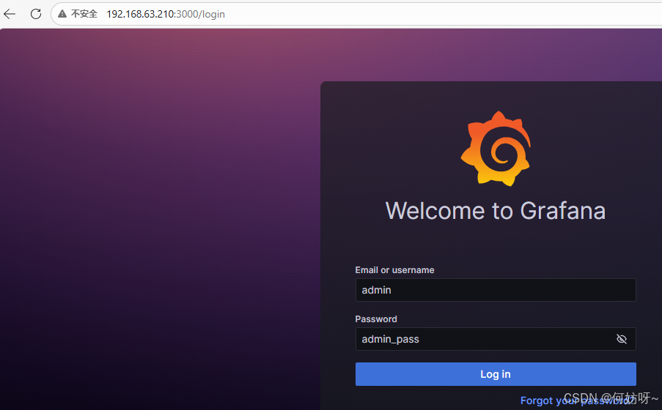
Task: Click the Password label text
Action: 376,319
